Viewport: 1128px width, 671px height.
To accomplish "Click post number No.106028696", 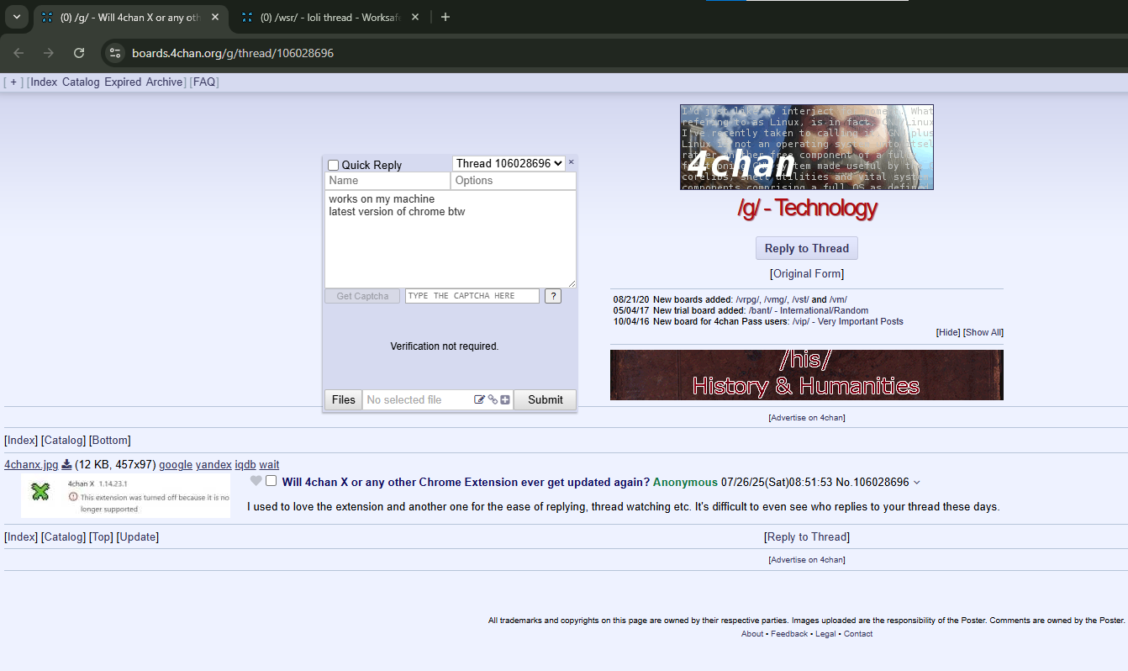I will (872, 482).
